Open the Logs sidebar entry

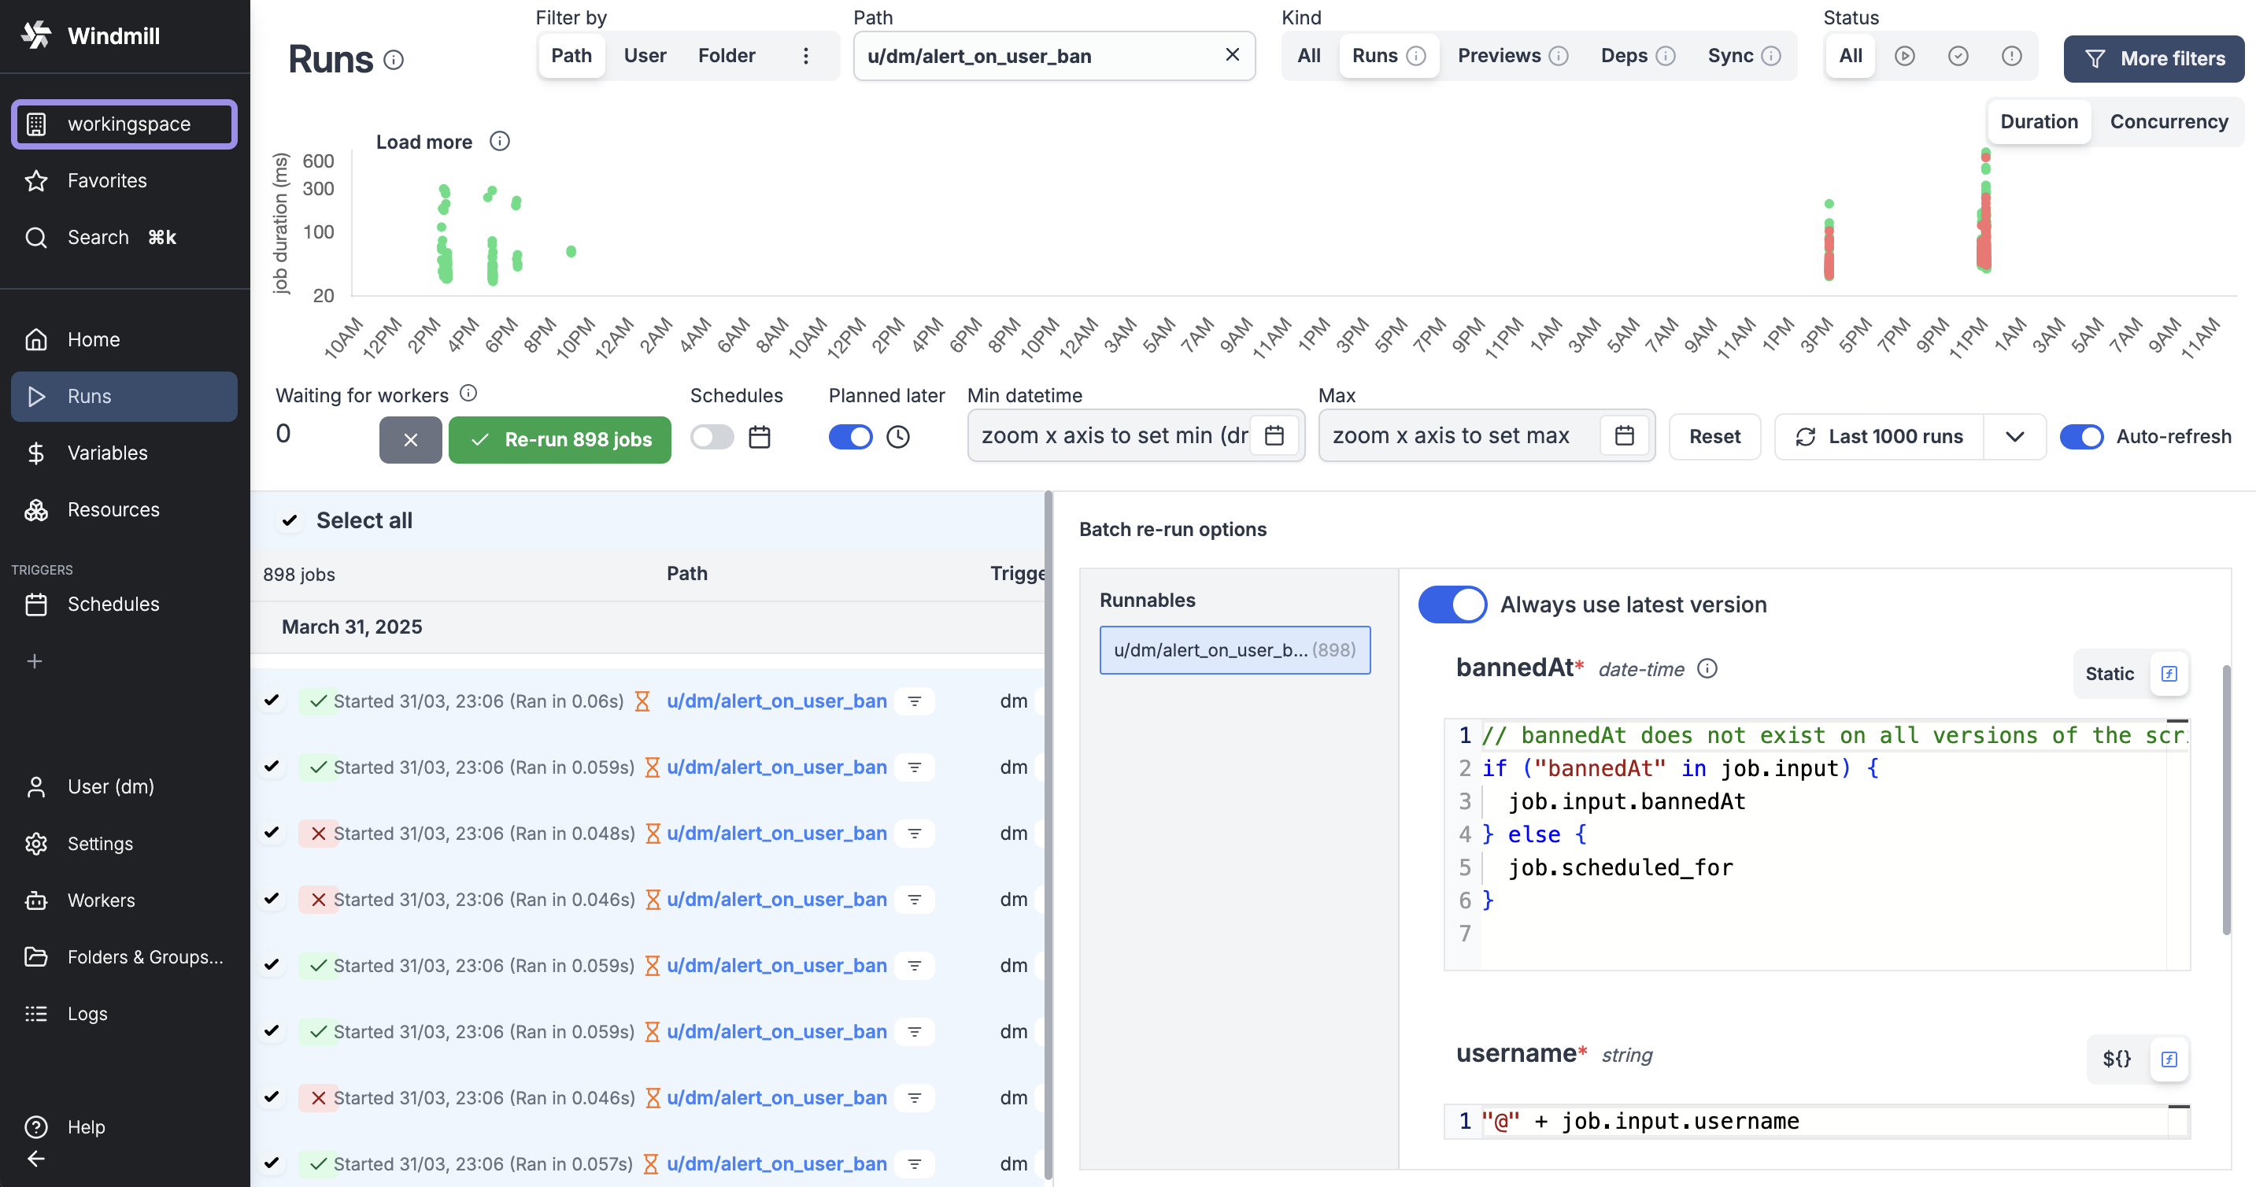click(87, 1014)
